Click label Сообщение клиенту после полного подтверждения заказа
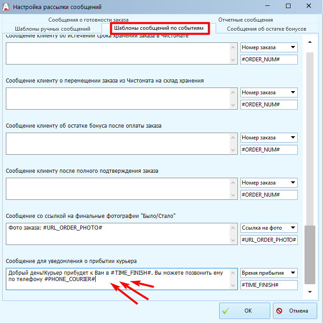 click(82, 171)
